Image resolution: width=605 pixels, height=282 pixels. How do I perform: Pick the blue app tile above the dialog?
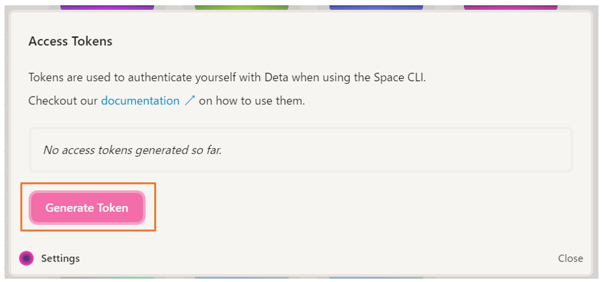tap(376, 7)
